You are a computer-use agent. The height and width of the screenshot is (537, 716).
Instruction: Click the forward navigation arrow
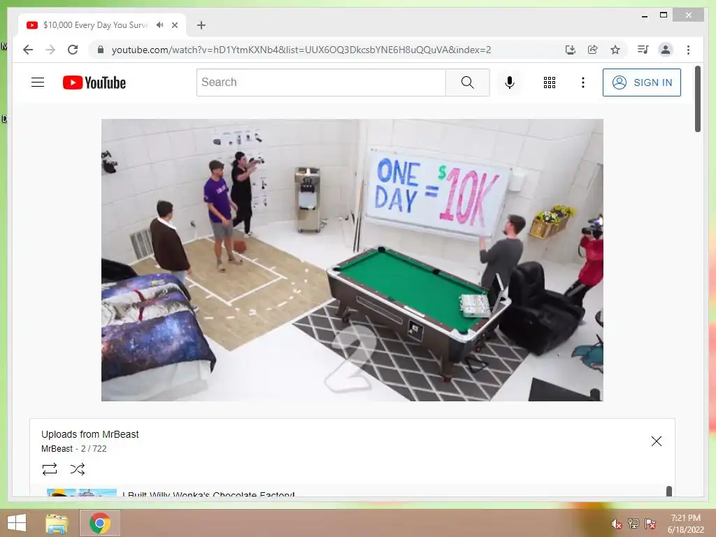point(50,50)
